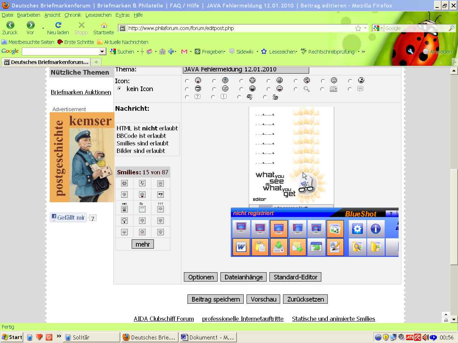Click the BlueShot blue info icon
The height and width of the screenshot is (343, 458).
pyautogui.click(x=375, y=229)
